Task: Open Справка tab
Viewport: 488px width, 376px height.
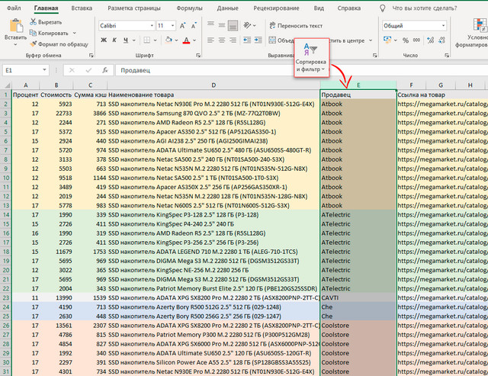Action: click(x=349, y=8)
